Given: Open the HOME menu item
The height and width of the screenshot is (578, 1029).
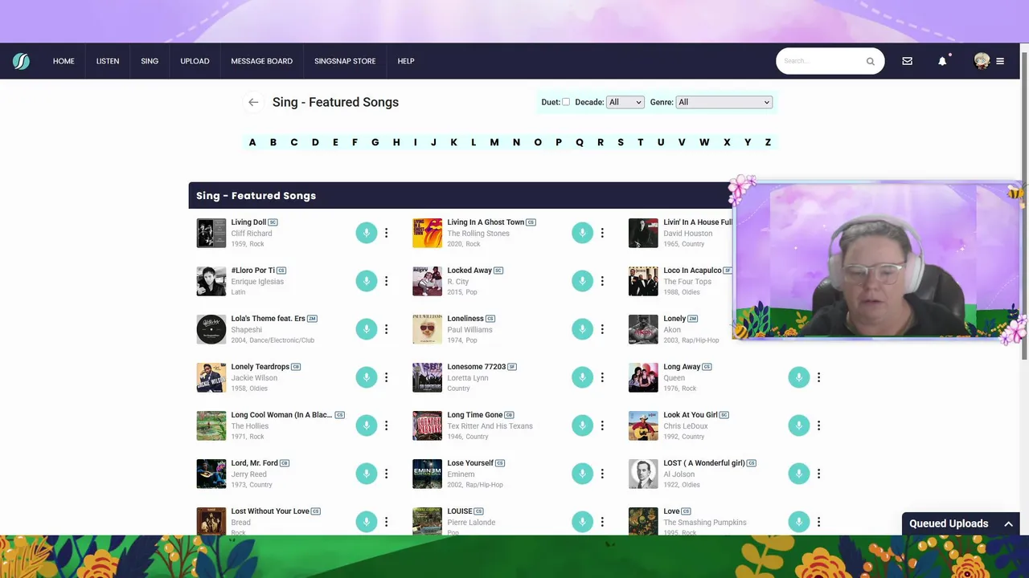Looking at the screenshot, I should [x=64, y=61].
